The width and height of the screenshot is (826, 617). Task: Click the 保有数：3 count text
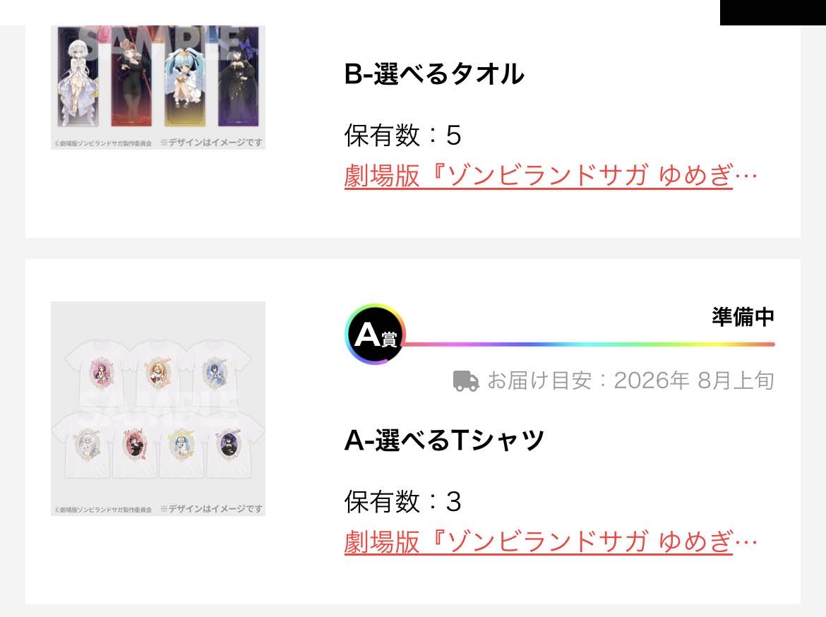[403, 501]
